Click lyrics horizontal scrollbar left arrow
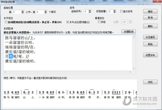 (x=5, y=72)
